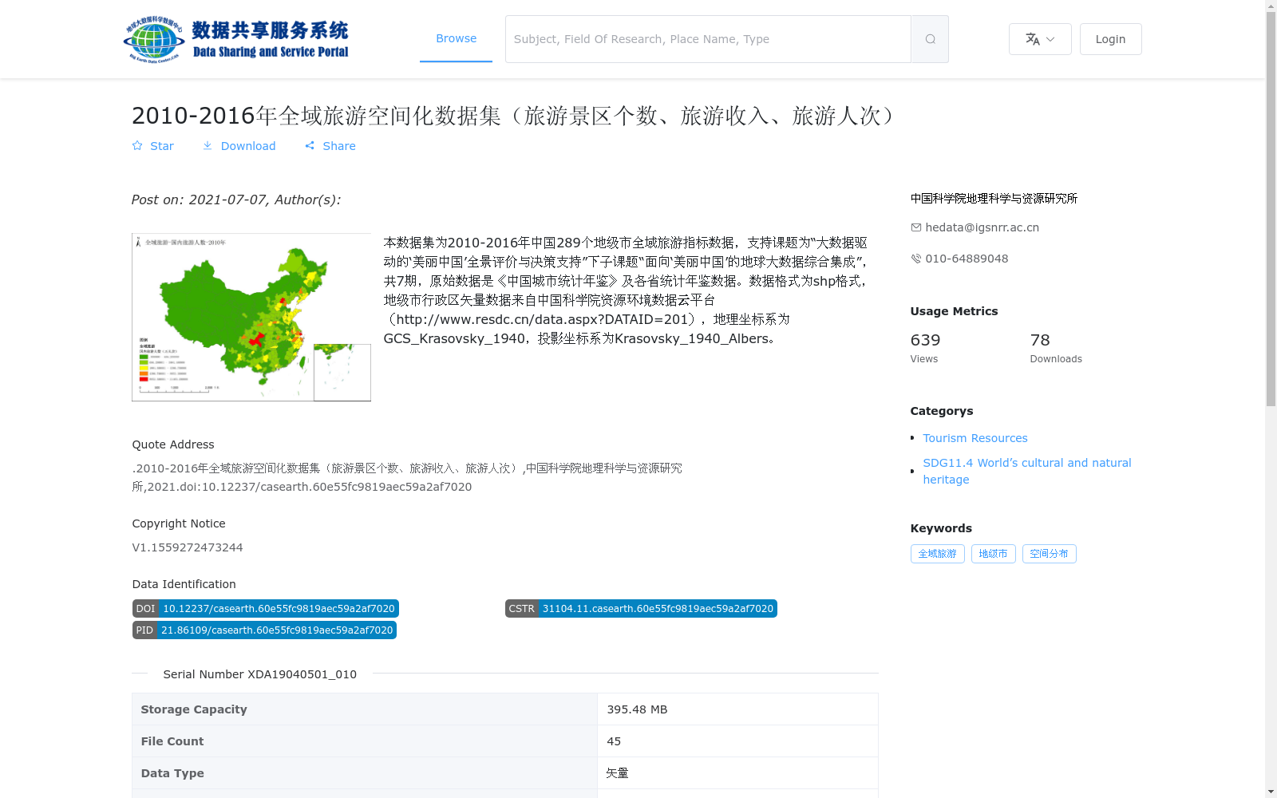Click the 010-64889048 phone number
This screenshot has width=1277, height=798.
click(967, 259)
